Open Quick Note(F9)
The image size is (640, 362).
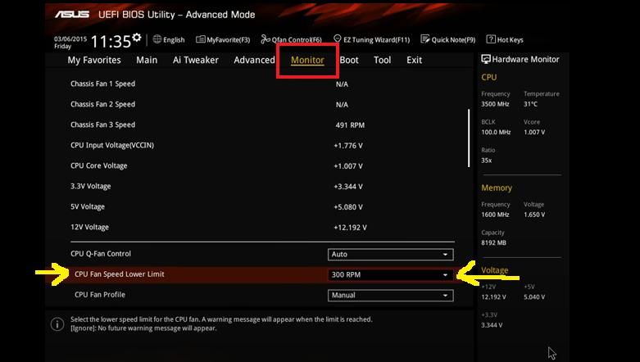tap(453, 39)
